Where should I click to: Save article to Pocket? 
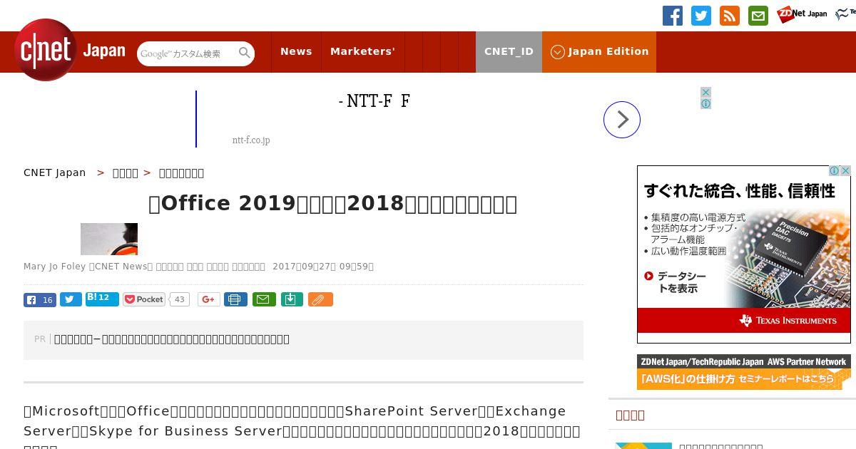[144, 299]
